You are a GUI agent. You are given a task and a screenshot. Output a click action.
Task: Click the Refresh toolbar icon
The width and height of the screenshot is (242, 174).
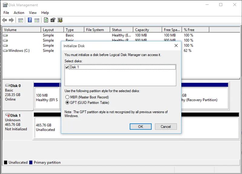tap(46, 20)
